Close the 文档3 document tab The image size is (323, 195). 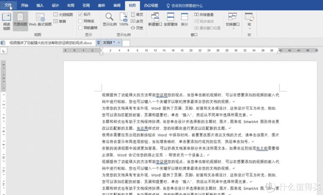tap(119, 43)
